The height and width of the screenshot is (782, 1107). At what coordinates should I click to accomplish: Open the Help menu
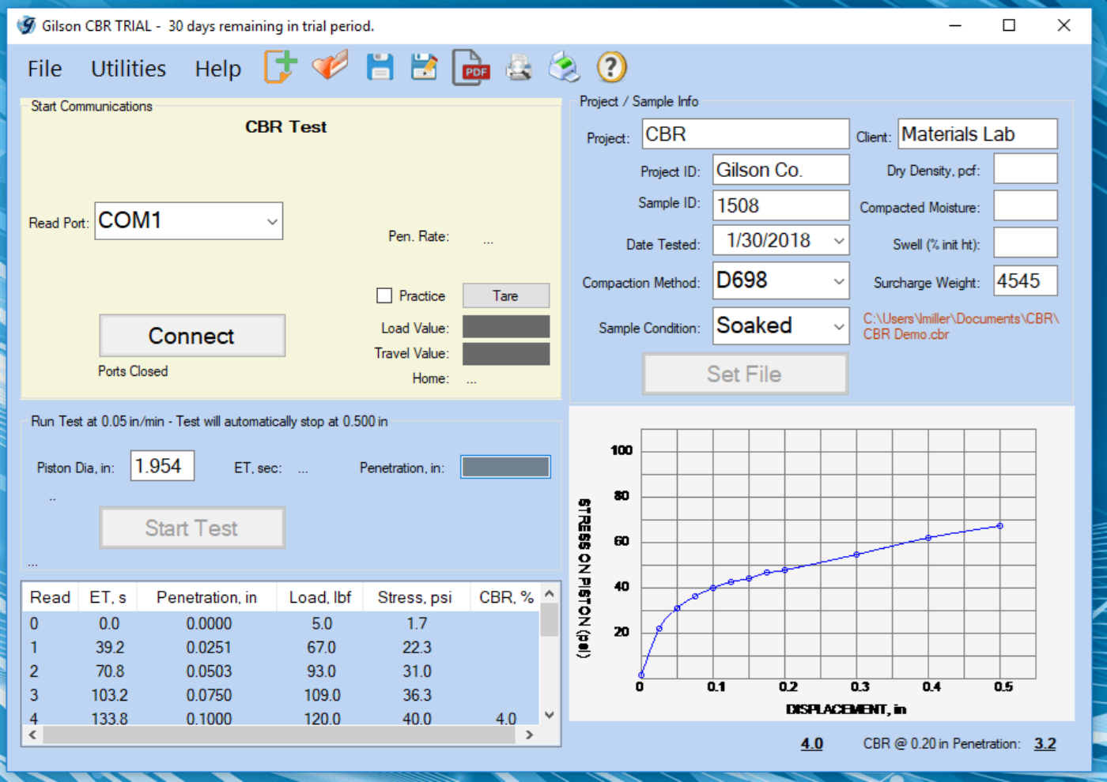click(218, 69)
